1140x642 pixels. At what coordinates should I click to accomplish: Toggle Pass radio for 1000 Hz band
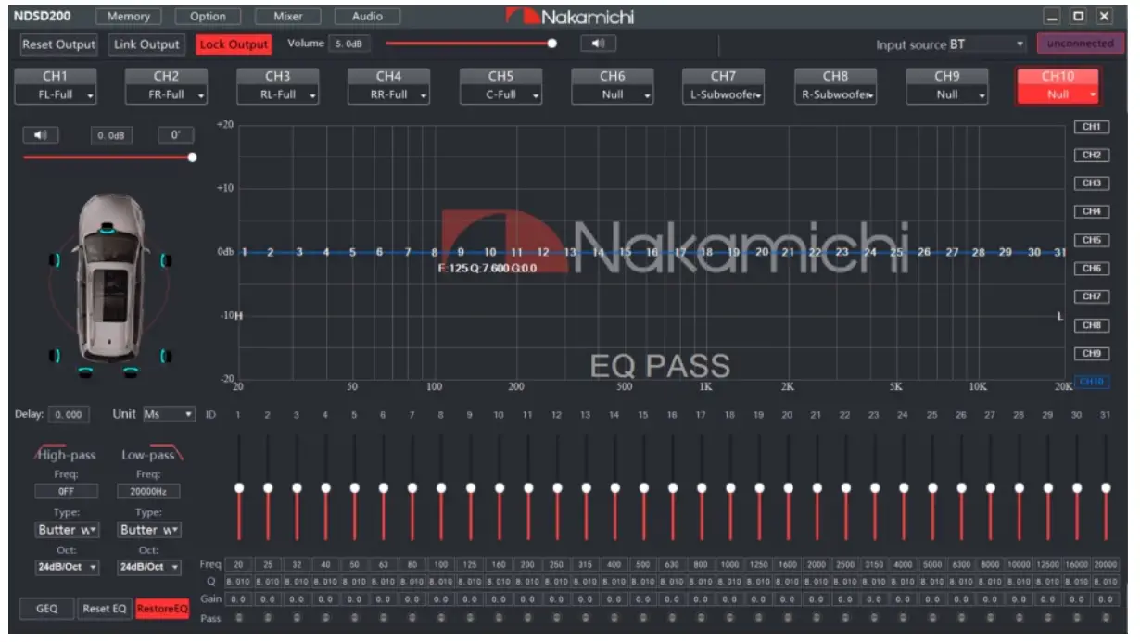point(730,617)
